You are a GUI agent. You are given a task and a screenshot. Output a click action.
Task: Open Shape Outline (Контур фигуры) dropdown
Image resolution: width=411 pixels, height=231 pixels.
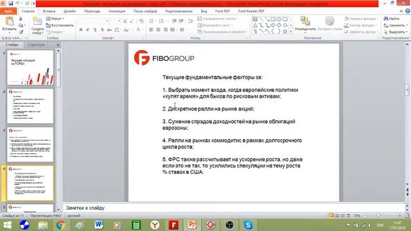(x=361, y=25)
